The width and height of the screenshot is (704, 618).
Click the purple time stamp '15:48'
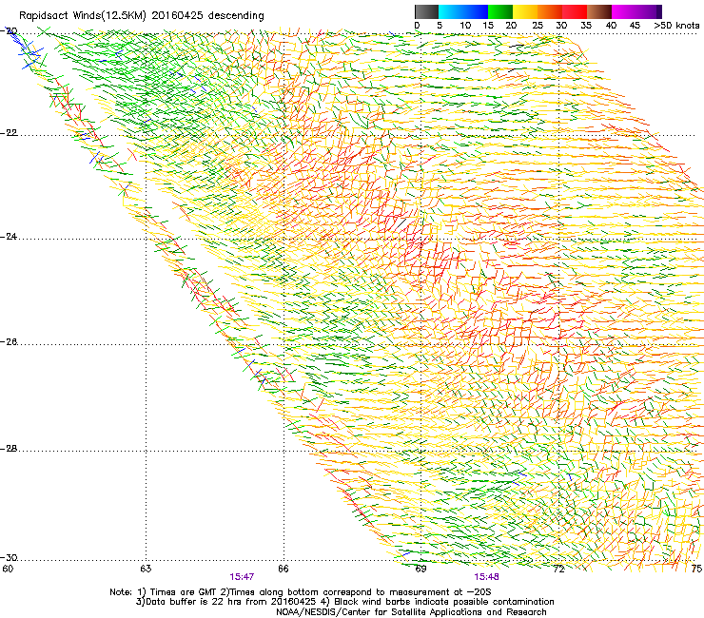click(x=487, y=577)
